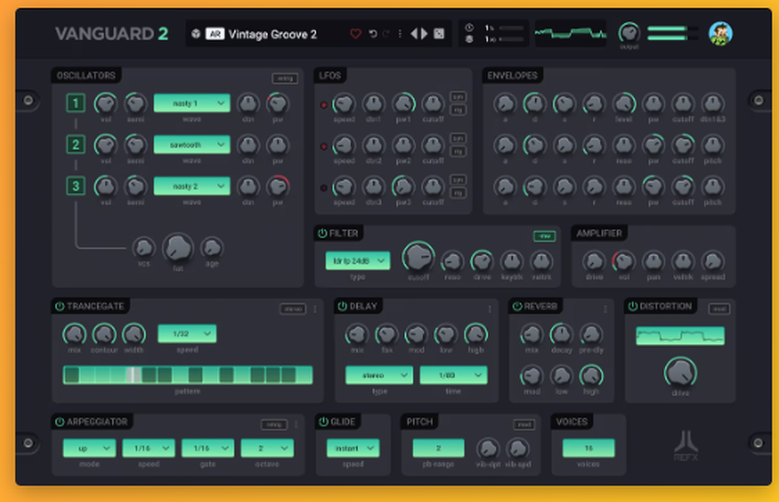Image resolution: width=779 pixels, height=502 pixels.
Task: Click the redo arrow in the preset bar
Action: 386,33
